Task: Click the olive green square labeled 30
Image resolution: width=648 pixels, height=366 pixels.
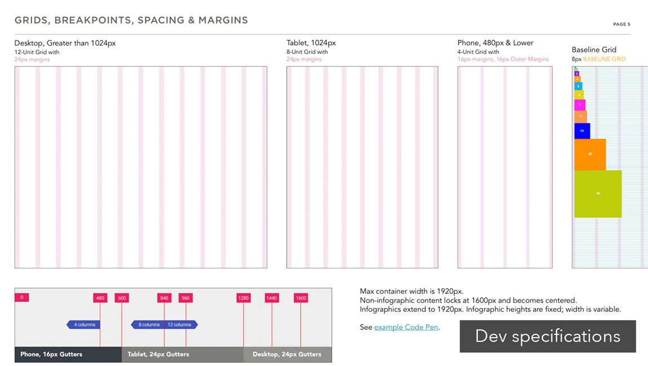Action: [x=598, y=194]
